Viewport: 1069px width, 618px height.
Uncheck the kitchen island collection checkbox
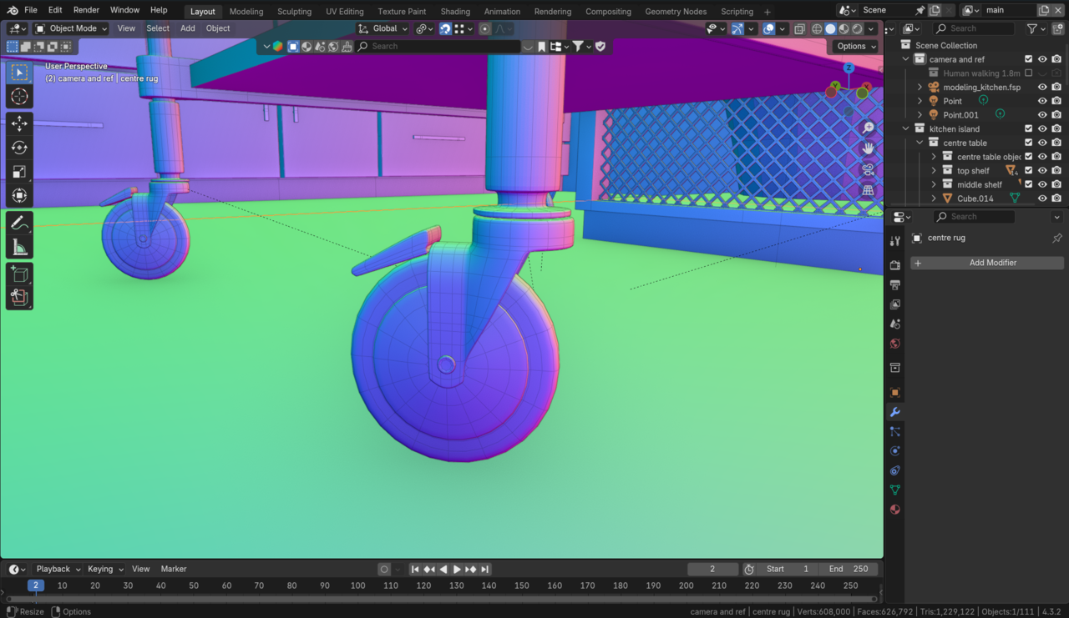(x=1028, y=128)
